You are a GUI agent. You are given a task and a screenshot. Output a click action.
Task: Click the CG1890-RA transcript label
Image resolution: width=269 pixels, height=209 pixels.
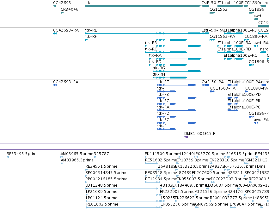click(256, 37)
